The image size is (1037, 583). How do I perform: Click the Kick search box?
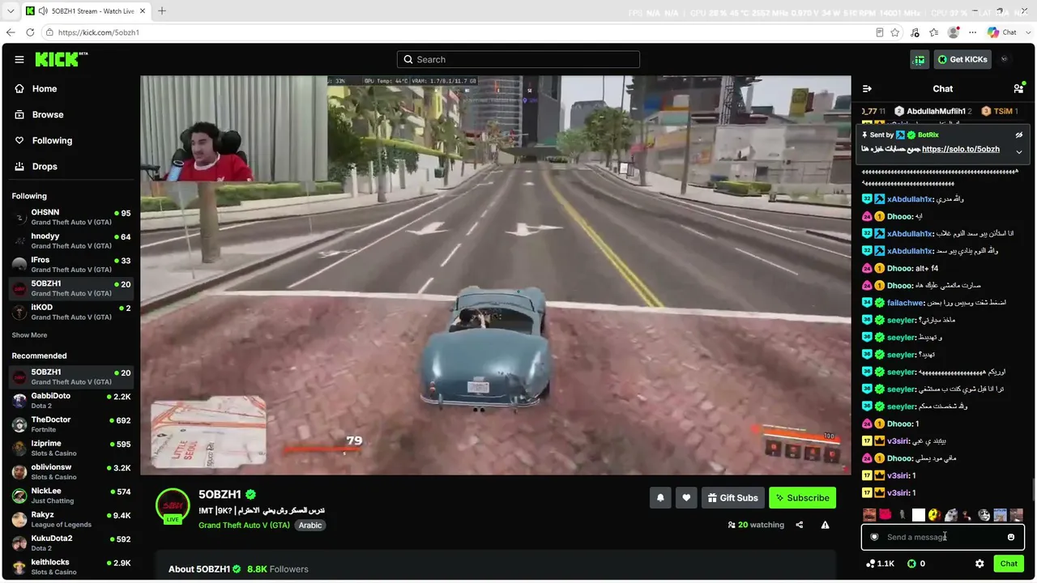(518, 59)
